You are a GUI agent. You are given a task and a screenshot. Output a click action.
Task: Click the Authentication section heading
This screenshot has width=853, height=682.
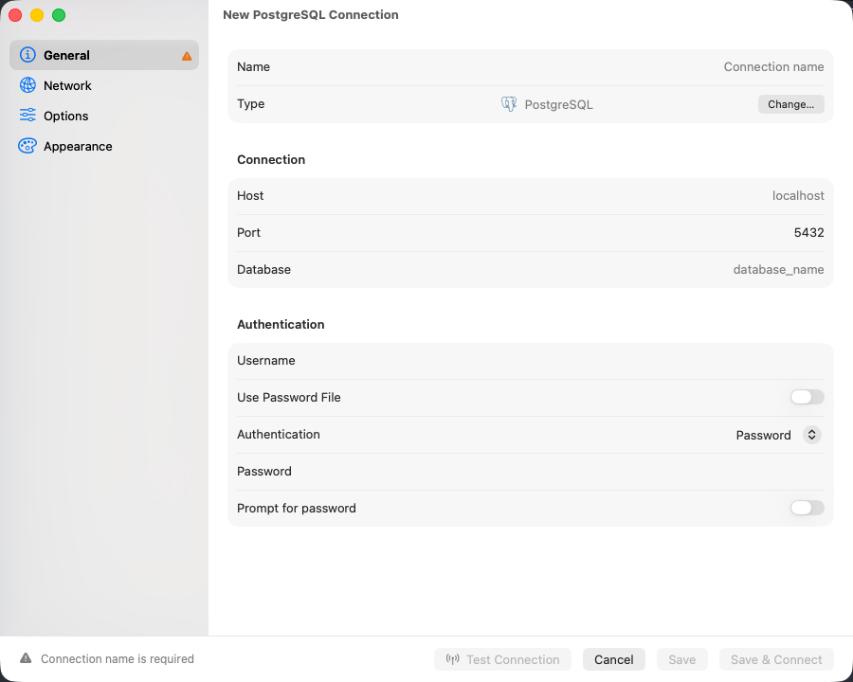tap(281, 324)
